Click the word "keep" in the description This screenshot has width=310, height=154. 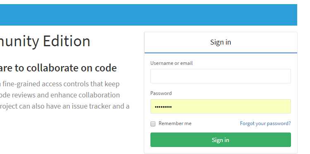[x=112, y=84]
